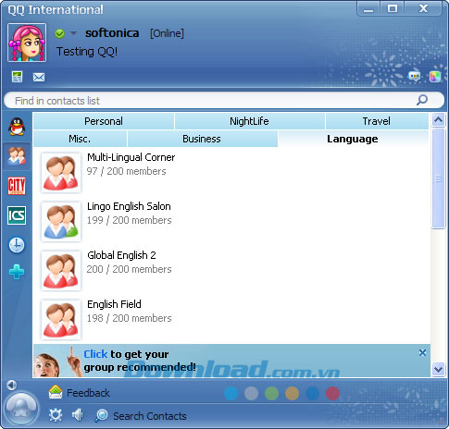Image resolution: width=449 pixels, height=429 pixels.
Task: Select the groups icon in sidebar
Action: [17, 156]
